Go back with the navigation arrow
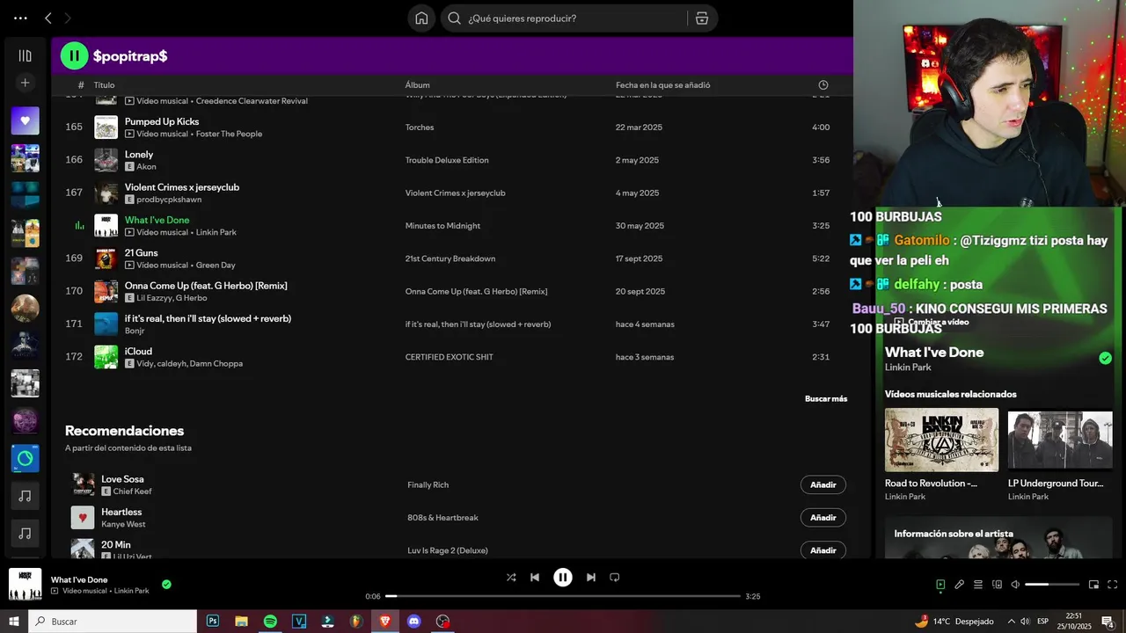 point(48,18)
